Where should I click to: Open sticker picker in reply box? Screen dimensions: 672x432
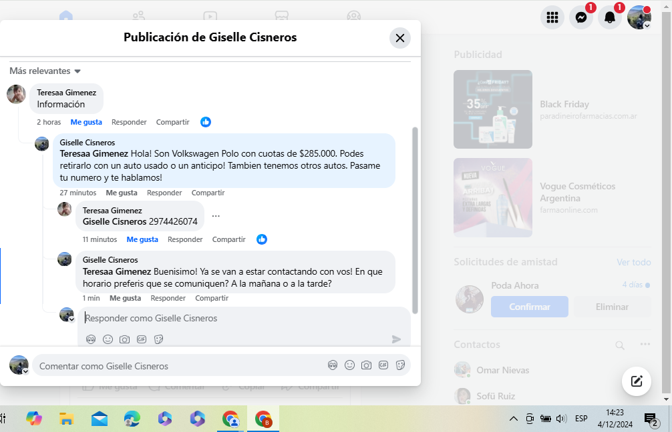158,339
